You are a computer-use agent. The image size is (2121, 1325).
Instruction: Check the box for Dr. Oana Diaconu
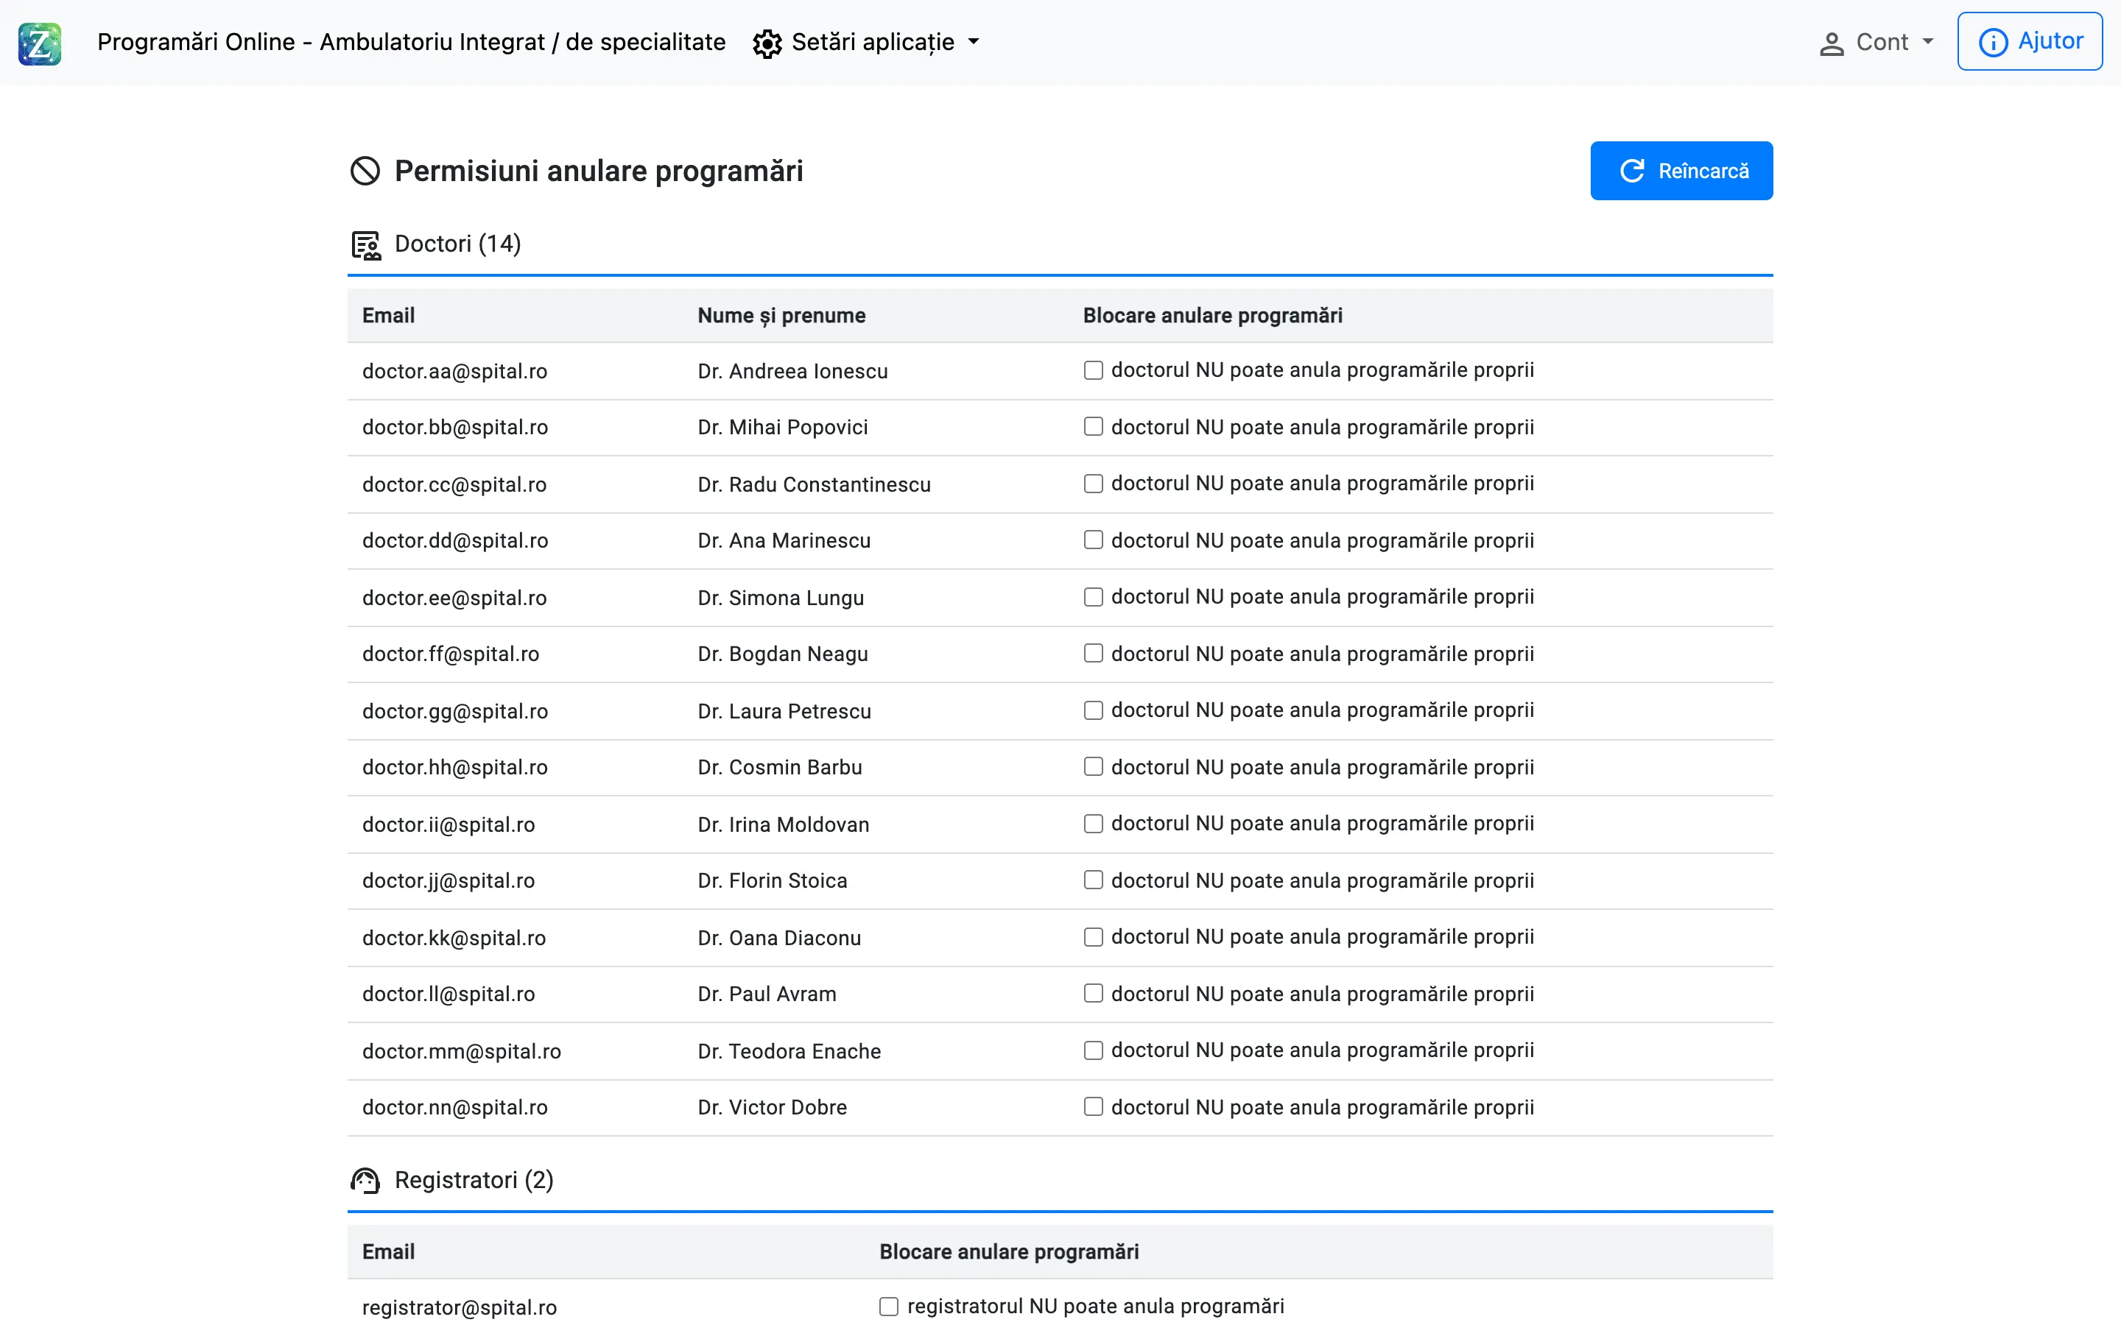[1093, 937]
